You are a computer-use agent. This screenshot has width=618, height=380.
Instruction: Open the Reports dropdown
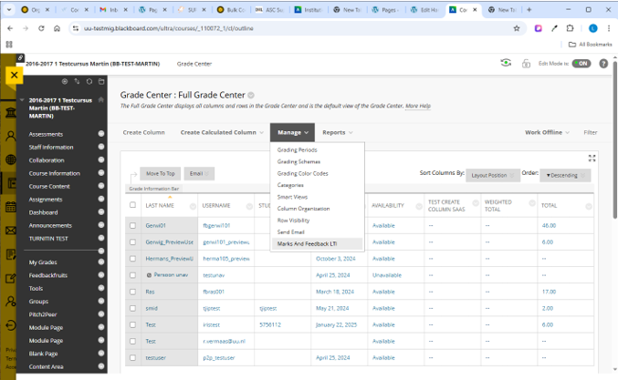click(338, 132)
